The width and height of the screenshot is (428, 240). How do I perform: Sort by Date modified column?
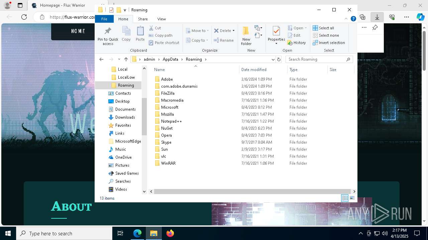tap(263, 70)
